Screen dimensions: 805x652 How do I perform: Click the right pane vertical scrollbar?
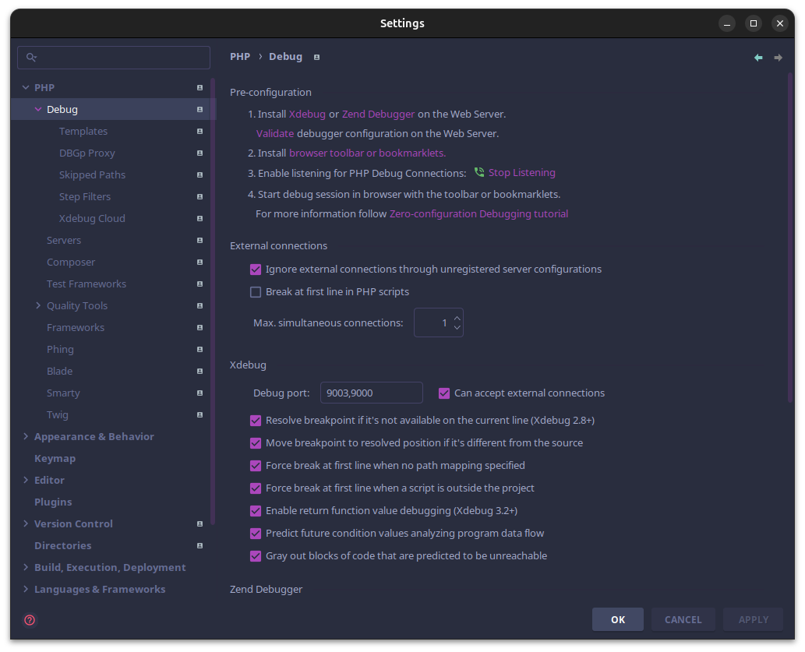790,237
